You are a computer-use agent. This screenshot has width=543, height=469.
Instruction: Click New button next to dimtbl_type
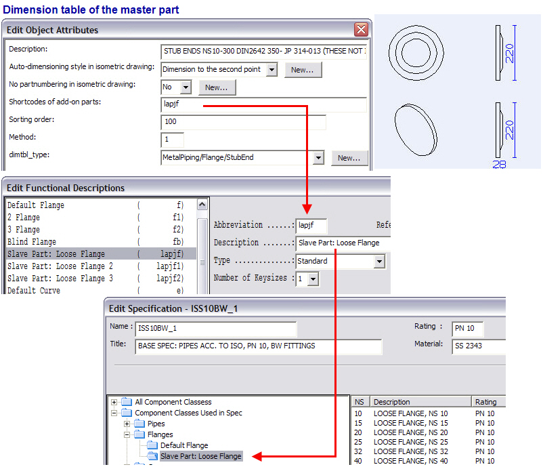tap(349, 158)
